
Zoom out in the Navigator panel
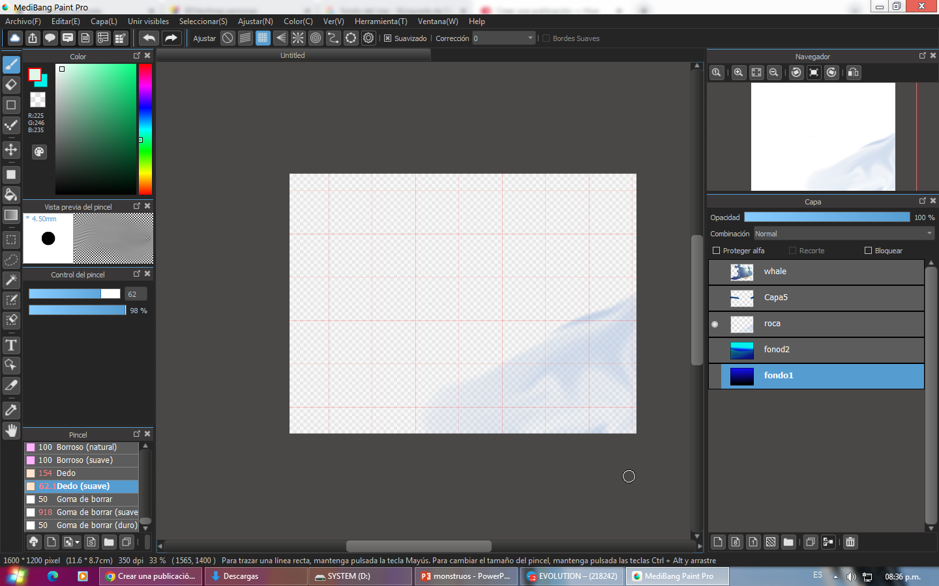(773, 72)
